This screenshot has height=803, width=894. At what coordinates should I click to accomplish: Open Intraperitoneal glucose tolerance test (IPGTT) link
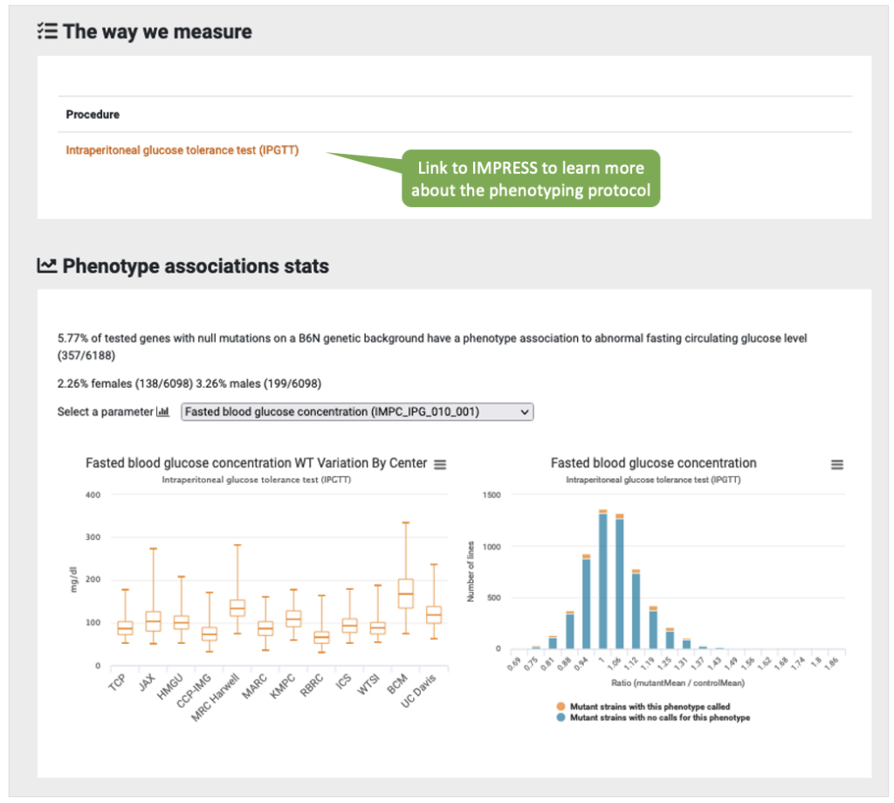(x=182, y=150)
